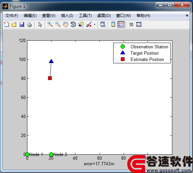Open the 工具(T) menu

click(x=85, y=16)
